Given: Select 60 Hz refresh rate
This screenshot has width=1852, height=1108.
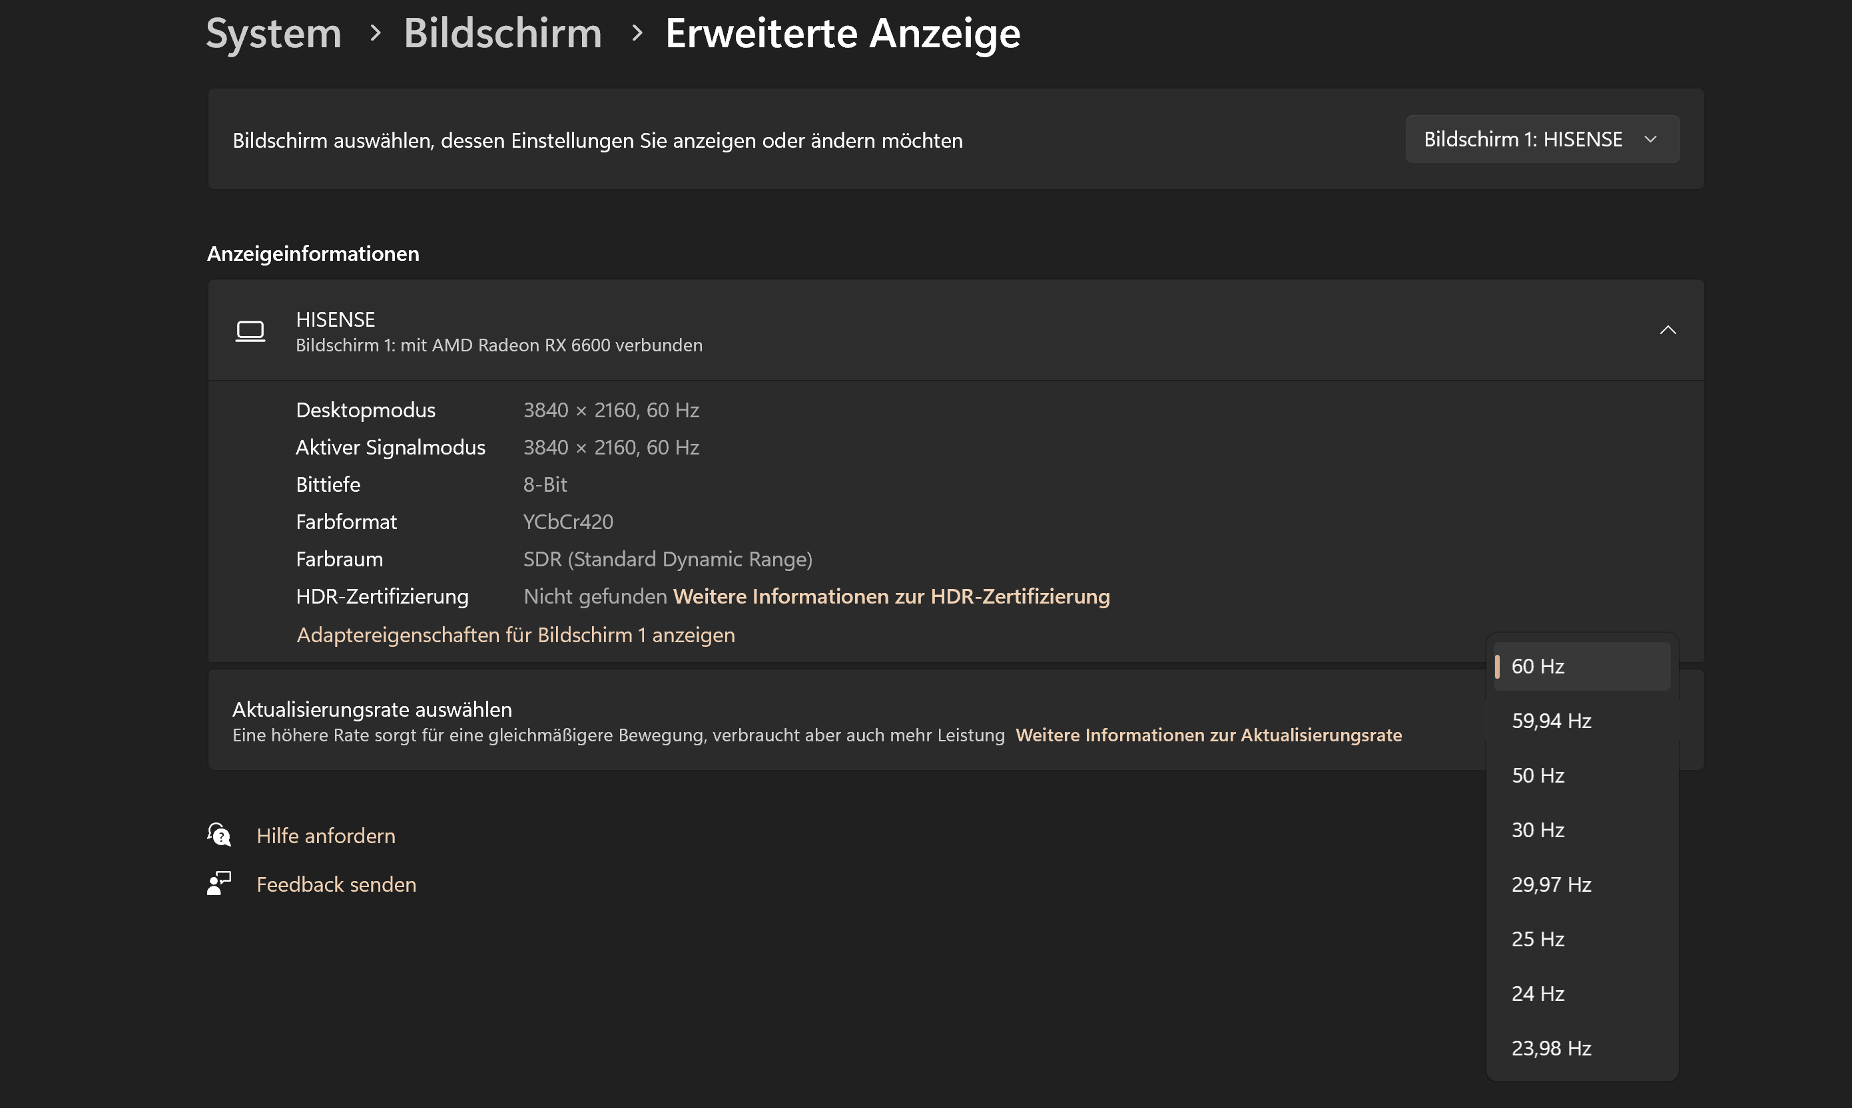Looking at the screenshot, I should pyautogui.click(x=1581, y=666).
